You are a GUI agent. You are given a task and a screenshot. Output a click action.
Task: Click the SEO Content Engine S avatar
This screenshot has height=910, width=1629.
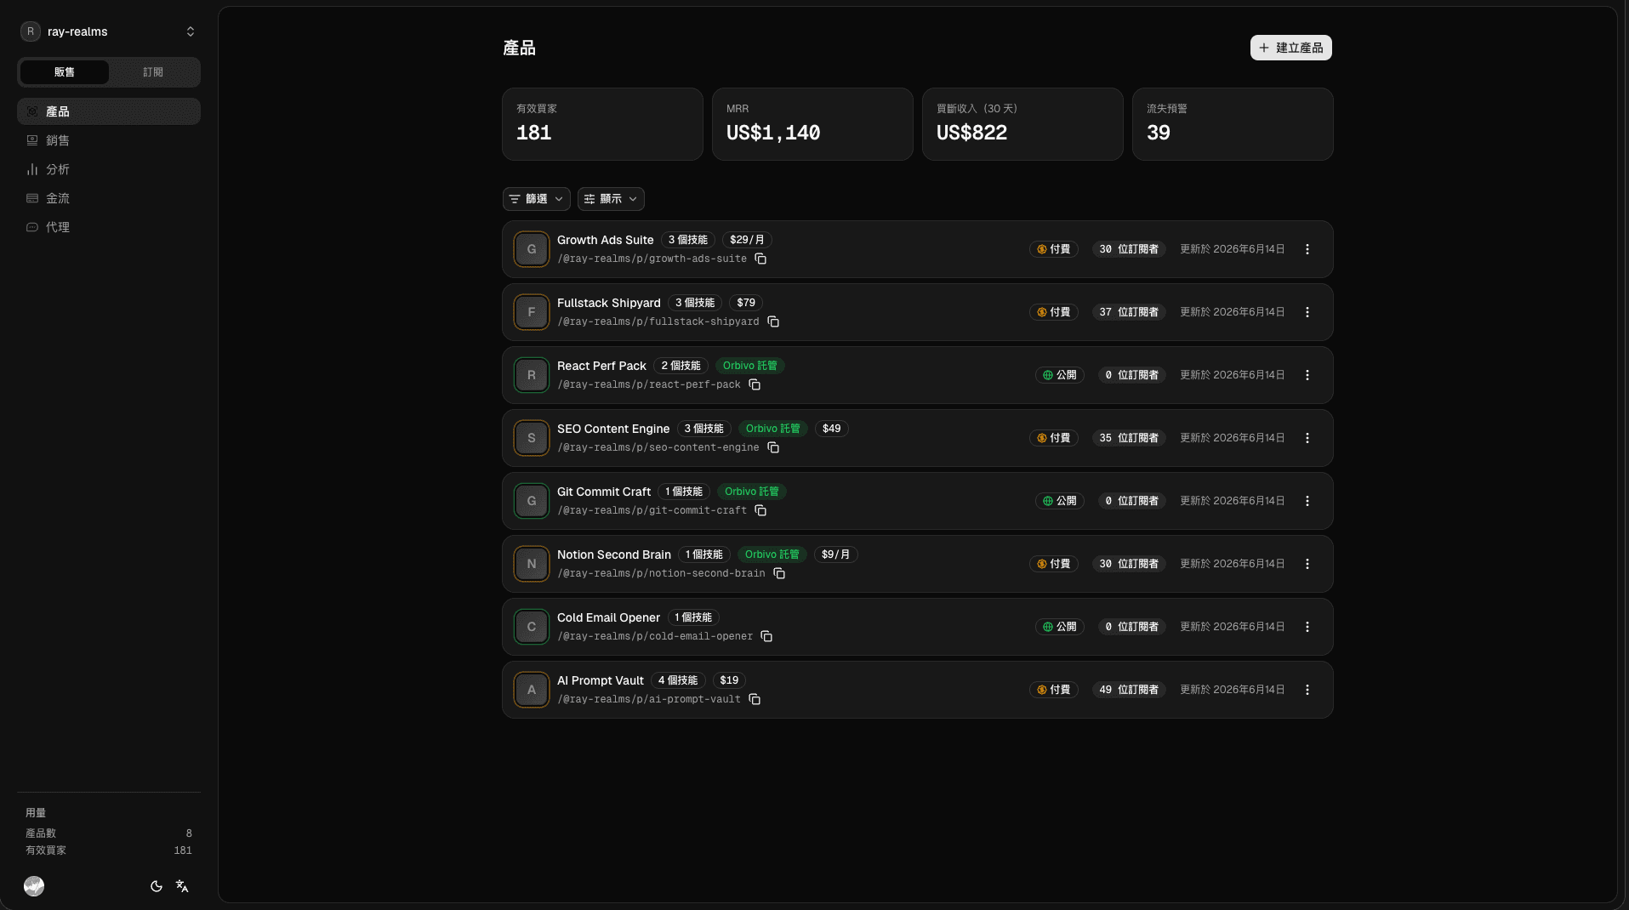pyautogui.click(x=532, y=438)
